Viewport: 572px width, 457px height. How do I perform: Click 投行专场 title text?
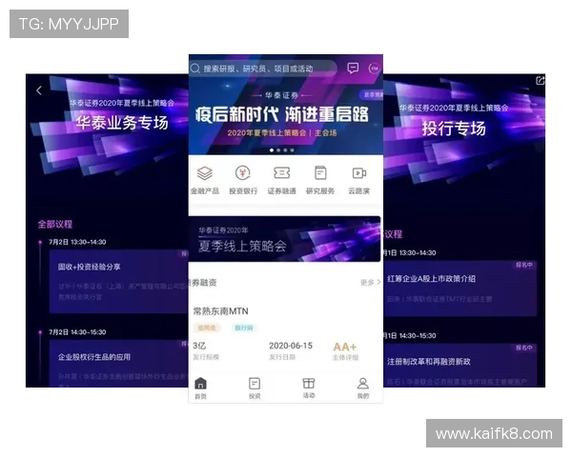point(454,129)
